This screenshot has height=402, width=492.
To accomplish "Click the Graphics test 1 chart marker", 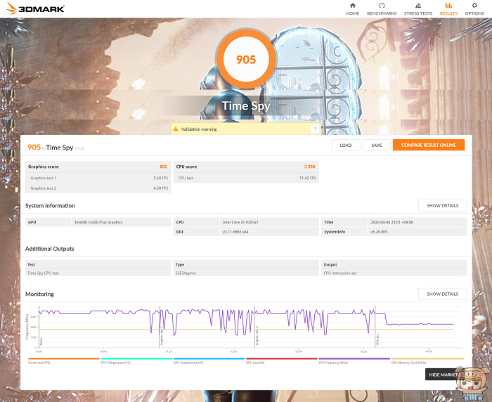I will pos(162,337).
